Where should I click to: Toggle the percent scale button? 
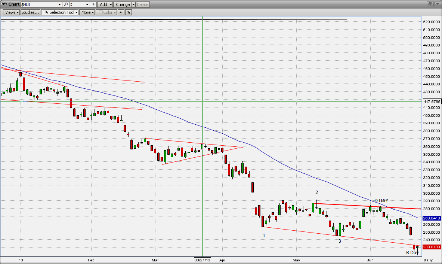[x=129, y=12]
